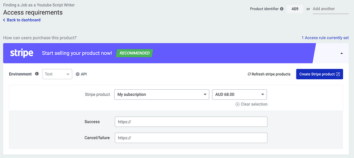
Task: Click the Add another identifier field
Action: [x=331, y=9]
